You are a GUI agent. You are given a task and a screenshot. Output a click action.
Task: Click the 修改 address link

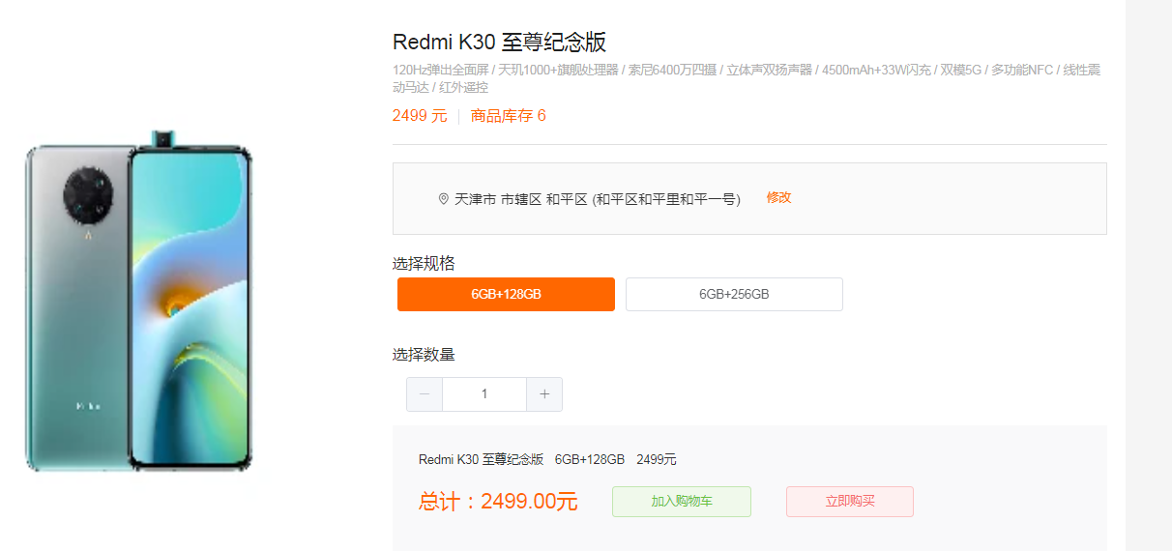click(x=778, y=197)
